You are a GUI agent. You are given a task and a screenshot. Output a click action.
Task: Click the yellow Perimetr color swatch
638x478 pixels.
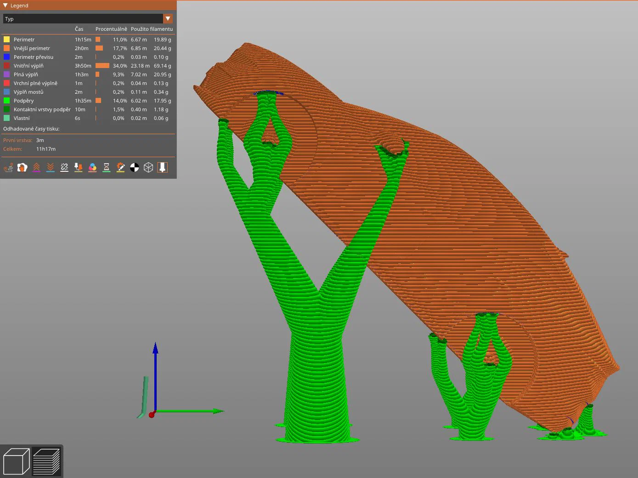7,40
